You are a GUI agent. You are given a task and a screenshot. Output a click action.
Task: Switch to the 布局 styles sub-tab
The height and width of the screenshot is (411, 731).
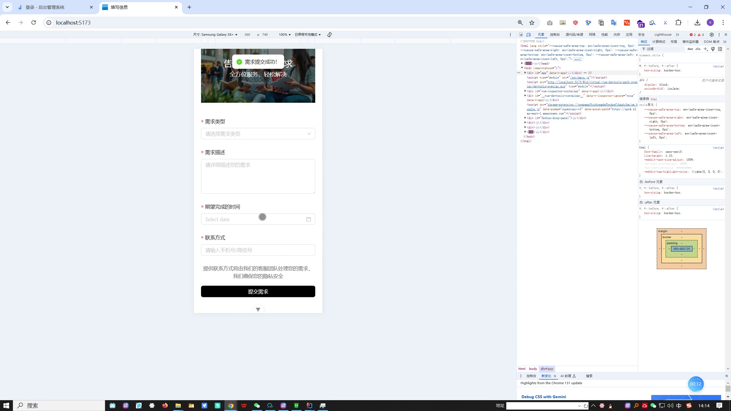[x=674, y=42]
